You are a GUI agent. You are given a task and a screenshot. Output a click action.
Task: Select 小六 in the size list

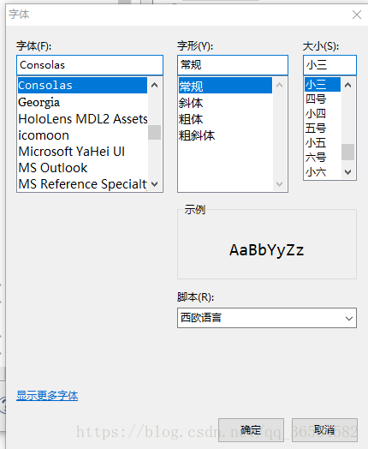pyautogui.click(x=323, y=172)
